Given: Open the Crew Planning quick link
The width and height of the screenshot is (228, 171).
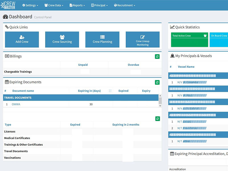Looking at the screenshot, I should pos(102,40).
